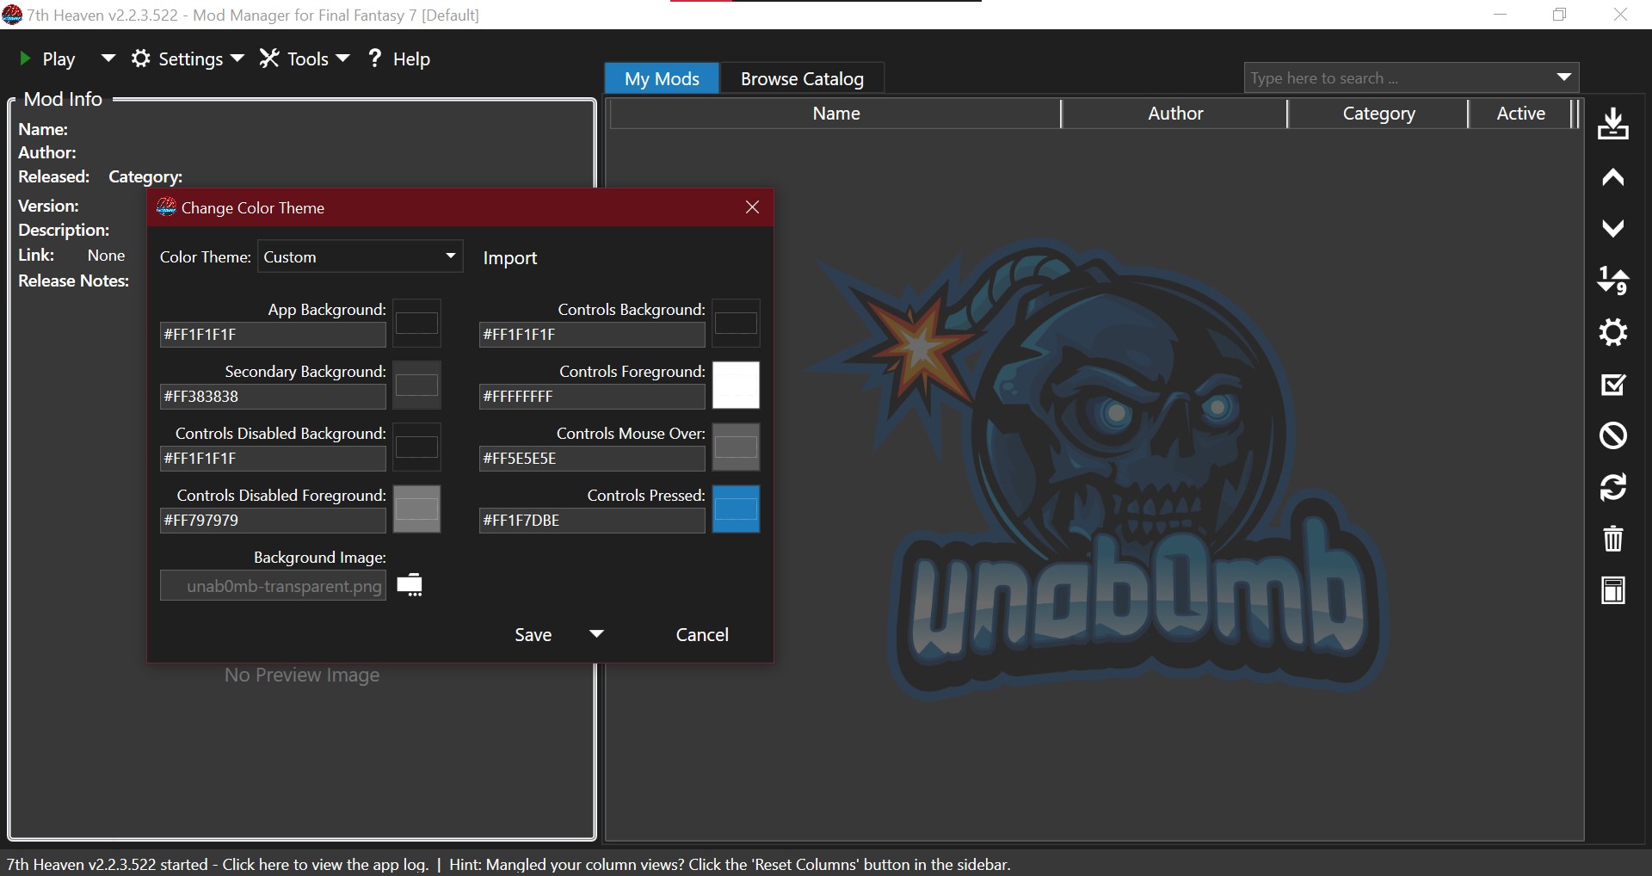The width and height of the screenshot is (1652, 876).
Task: Move selected mod down with the down arrow
Action: point(1613,228)
